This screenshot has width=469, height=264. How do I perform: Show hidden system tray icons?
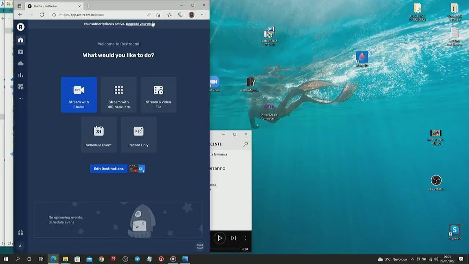[x=413, y=259]
